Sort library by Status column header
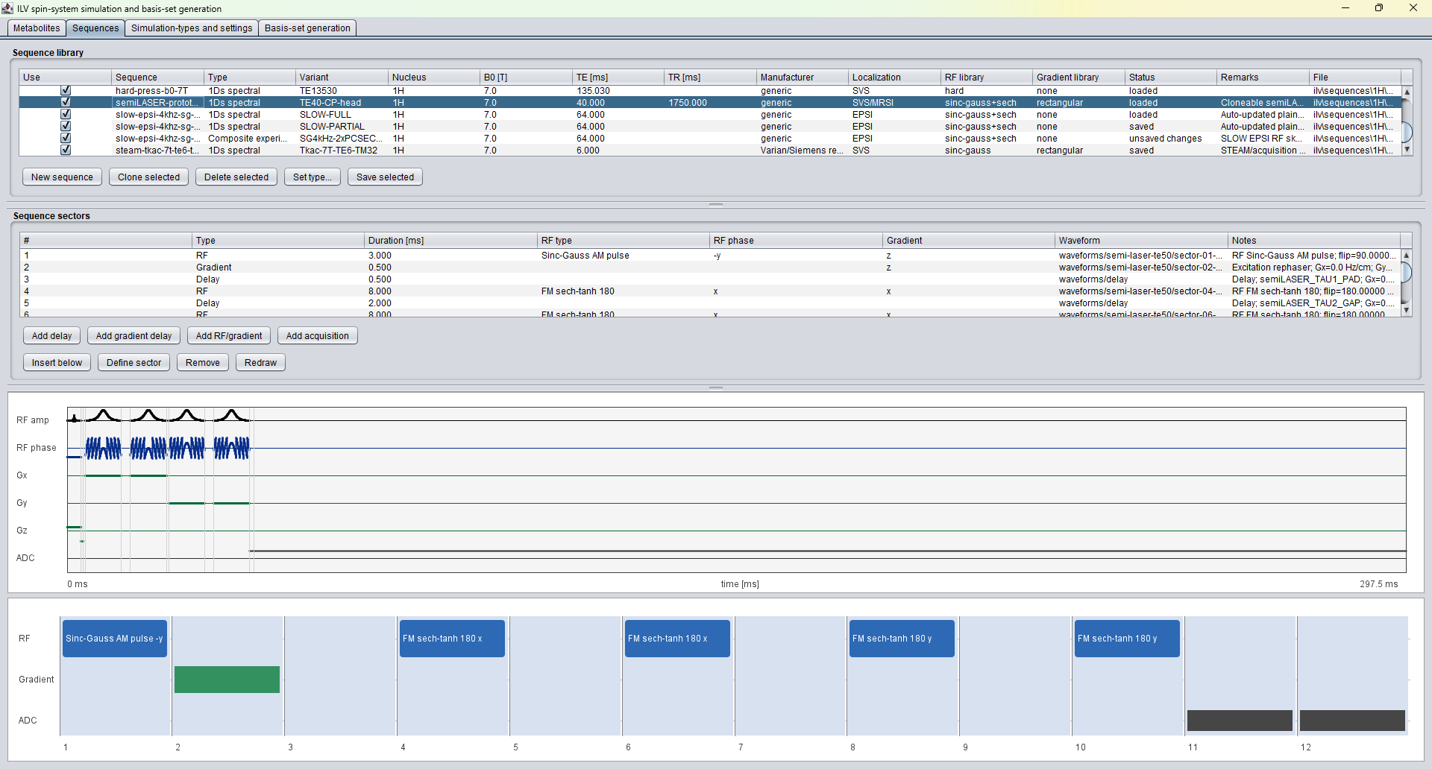The width and height of the screenshot is (1432, 769). 1170,77
